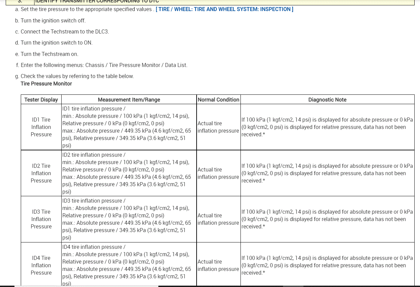Select the 'ID1 Tire Inflation Pressure' cell

pos(41,127)
